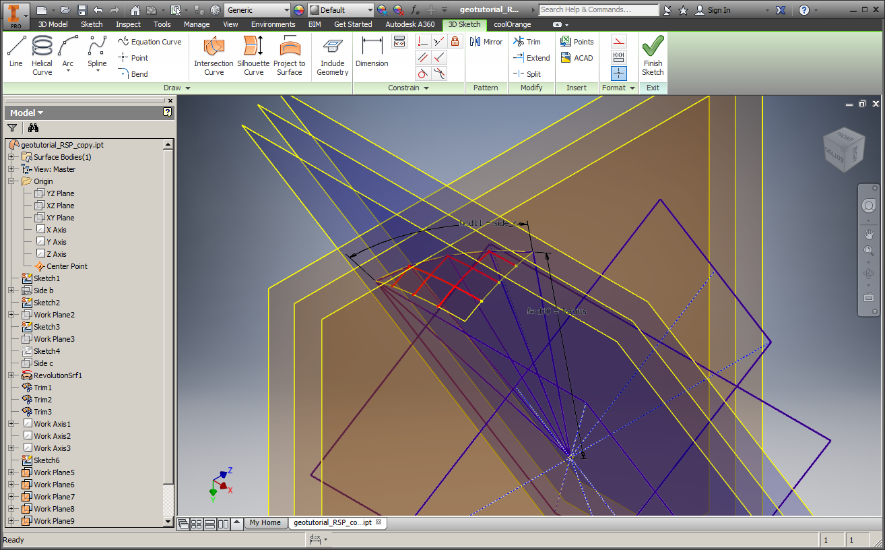The height and width of the screenshot is (550, 885).
Task: Toggle construction format style
Action: tap(619, 41)
